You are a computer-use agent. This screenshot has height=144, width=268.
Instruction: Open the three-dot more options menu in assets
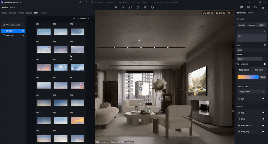tap(92, 19)
